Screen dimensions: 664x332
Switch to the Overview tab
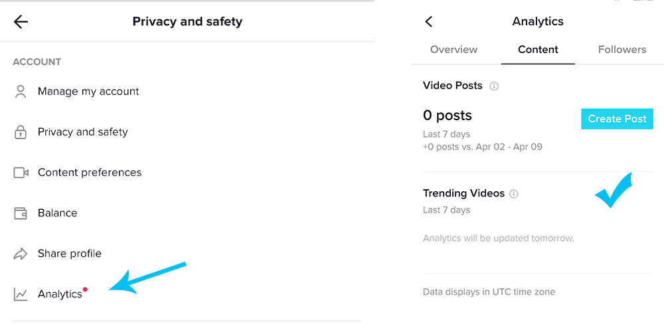(x=454, y=50)
